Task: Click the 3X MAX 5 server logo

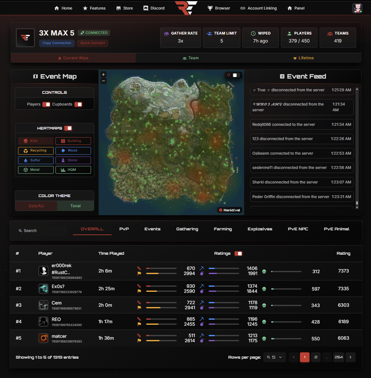Action: click(25, 38)
